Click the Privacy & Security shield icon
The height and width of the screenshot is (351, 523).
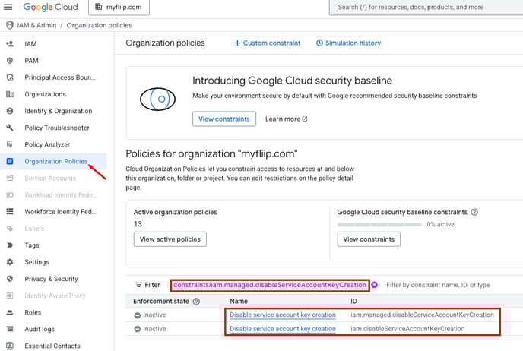coord(10,279)
